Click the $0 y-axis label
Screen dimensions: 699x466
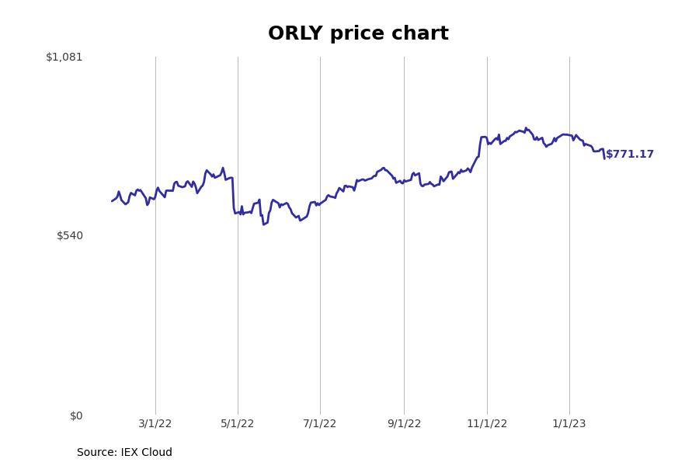pos(76,416)
